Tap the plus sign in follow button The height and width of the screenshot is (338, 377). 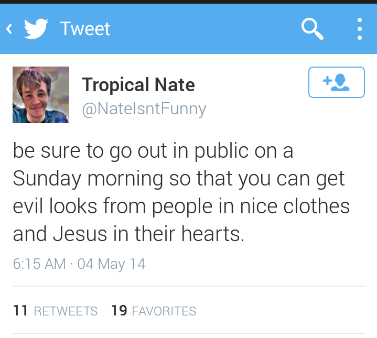(x=326, y=81)
